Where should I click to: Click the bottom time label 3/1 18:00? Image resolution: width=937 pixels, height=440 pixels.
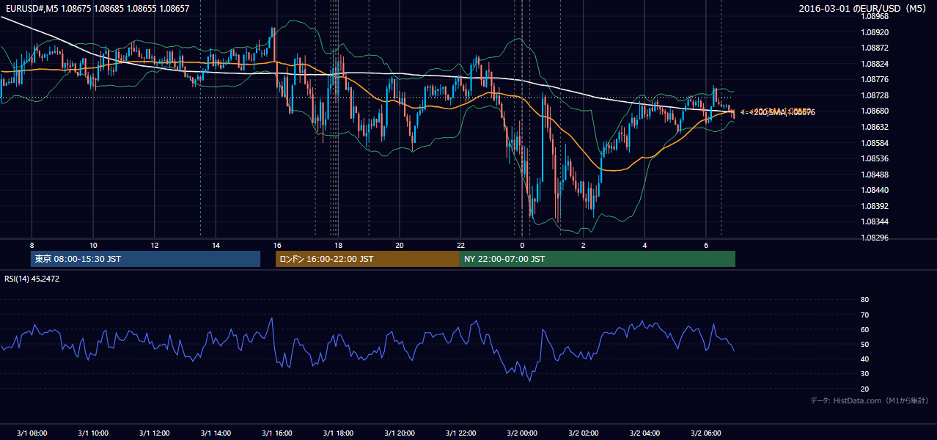pos(338,433)
